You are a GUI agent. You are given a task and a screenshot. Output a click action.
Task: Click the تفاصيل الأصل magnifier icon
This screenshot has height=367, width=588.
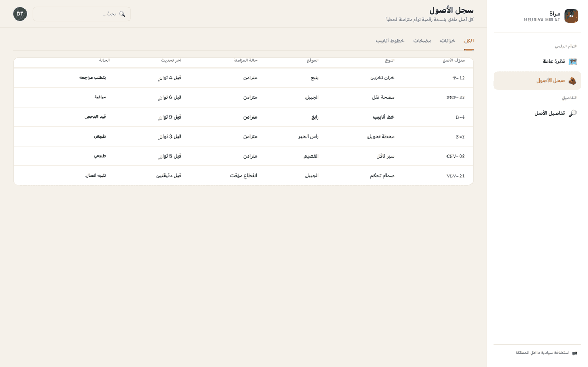tap(572, 113)
